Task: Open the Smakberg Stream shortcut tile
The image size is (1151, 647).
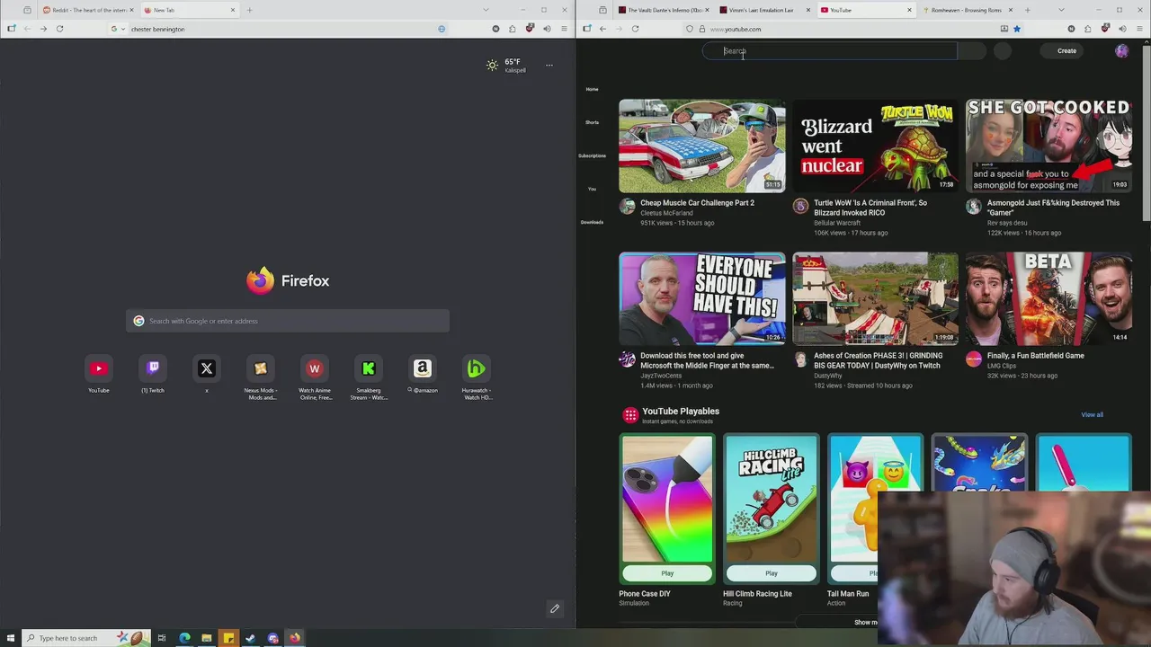Action: [369, 376]
